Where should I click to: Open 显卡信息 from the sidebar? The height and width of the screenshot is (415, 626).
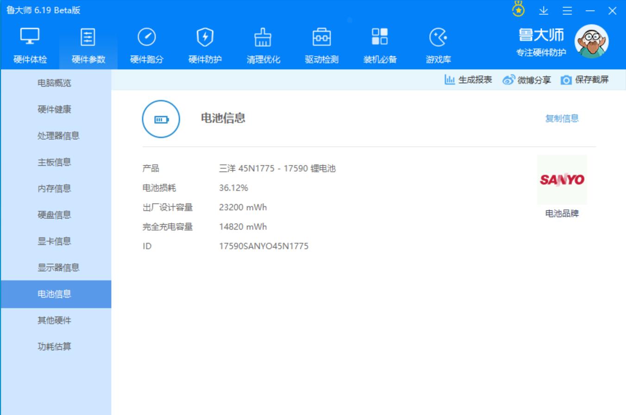pos(56,241)
